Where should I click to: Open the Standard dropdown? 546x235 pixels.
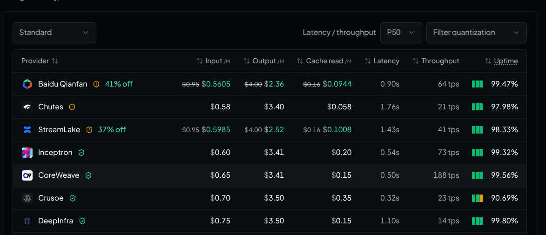54,33
